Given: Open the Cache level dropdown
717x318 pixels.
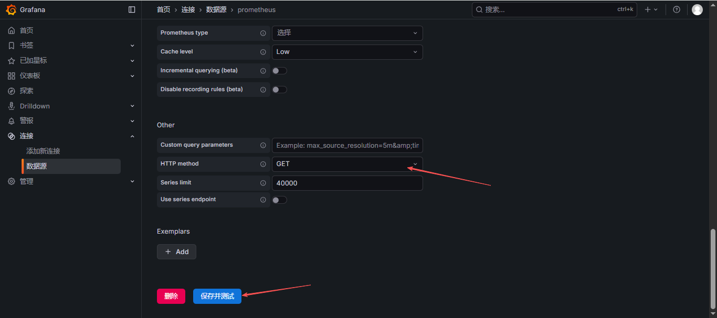Looking at the screenshot, I should click(x=347, y=52).
